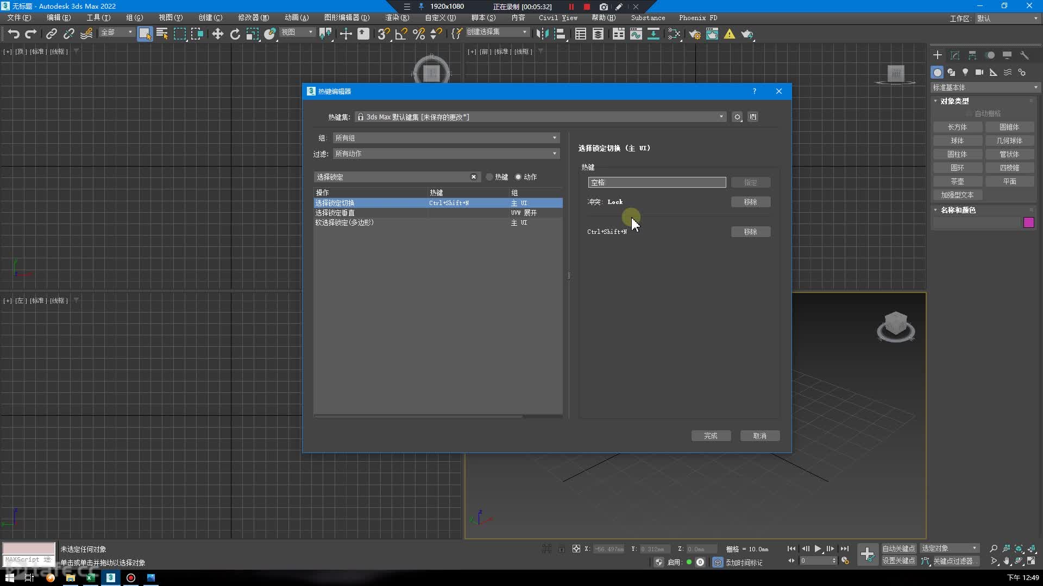The image size is (1043, 586).
Task: Click the Align tool icon
Action: pyautogui.click(x=560, y=34)
